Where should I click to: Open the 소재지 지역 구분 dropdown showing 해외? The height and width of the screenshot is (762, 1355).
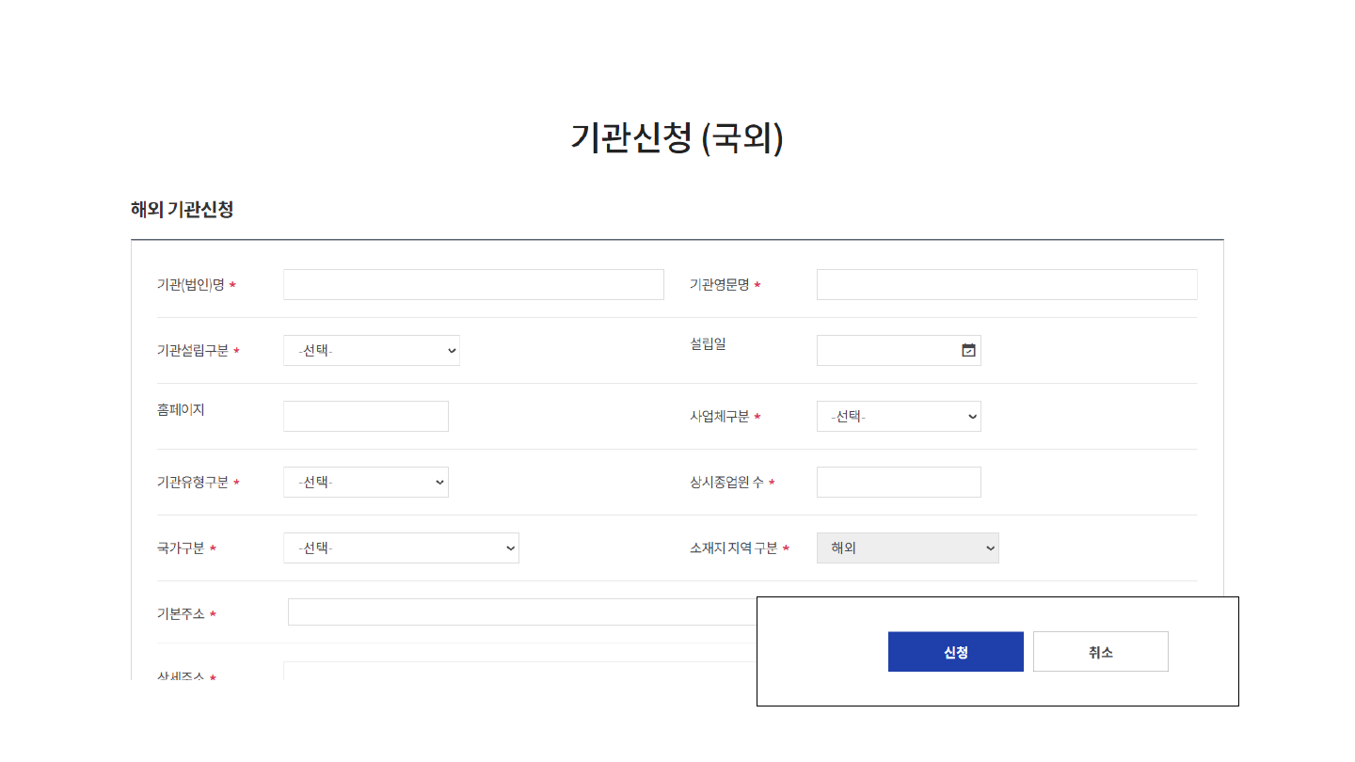(908, 548)
